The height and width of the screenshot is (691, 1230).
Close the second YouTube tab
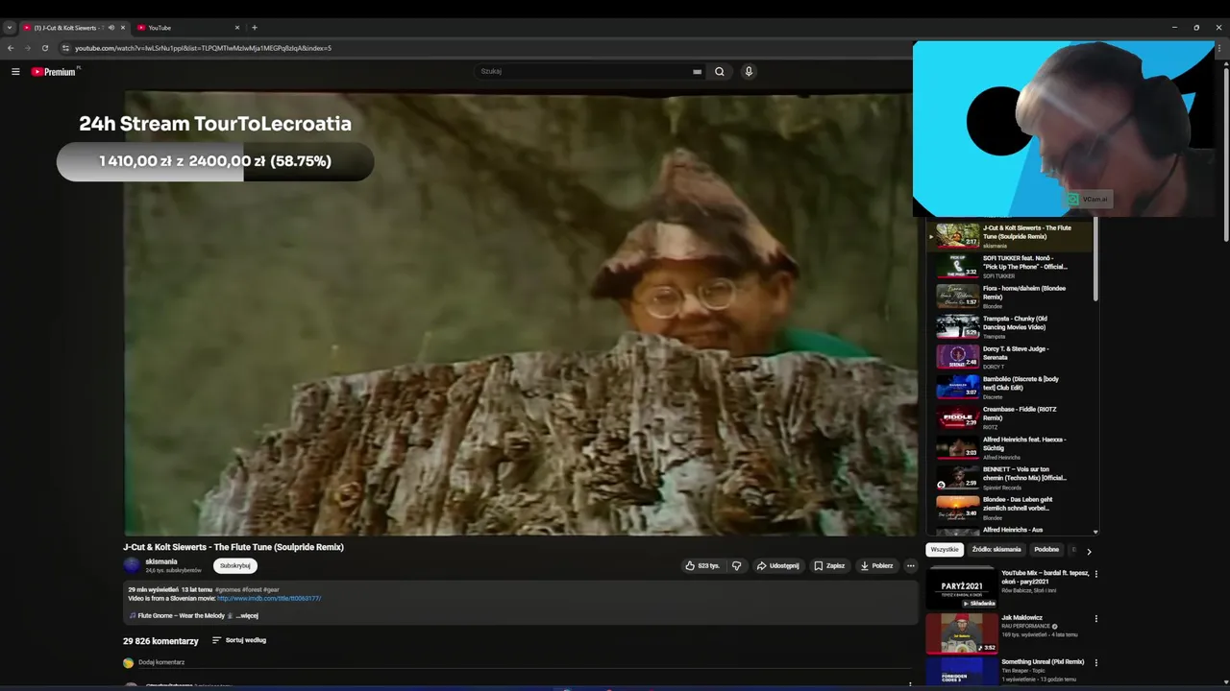coord(237,28)
